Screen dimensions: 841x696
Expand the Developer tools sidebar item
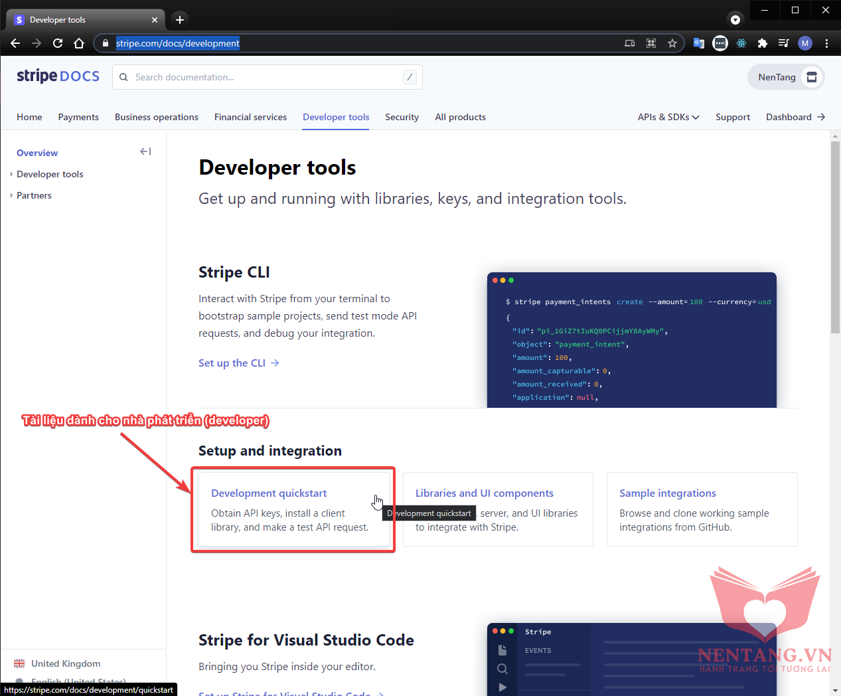tap(50, 174)
